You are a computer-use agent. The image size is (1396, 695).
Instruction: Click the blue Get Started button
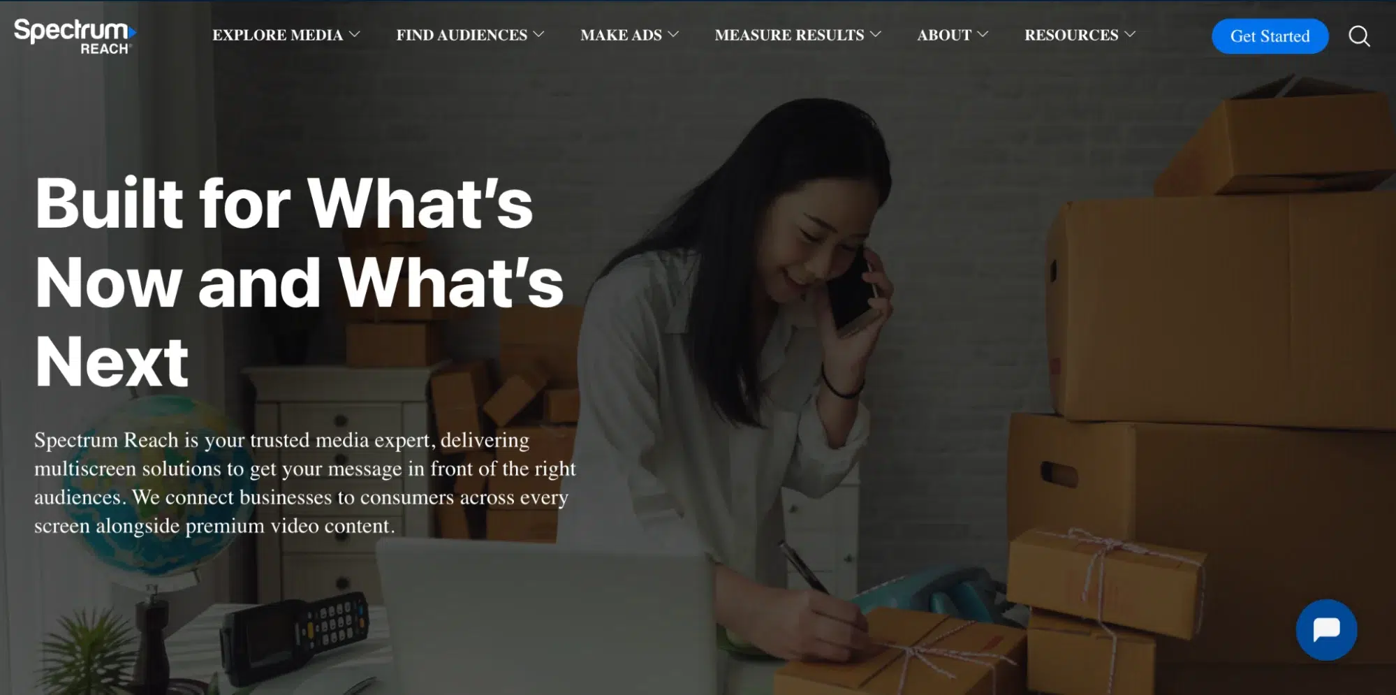1270,36
